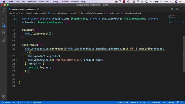Viewport: 185px width, 104px height.
Task: Click the TypeScript language mode indicator
Action: (156, 102)
